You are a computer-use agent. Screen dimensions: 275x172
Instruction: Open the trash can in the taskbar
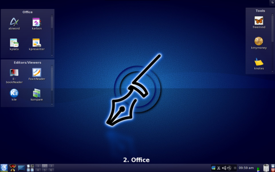click(x=266, y=168)
